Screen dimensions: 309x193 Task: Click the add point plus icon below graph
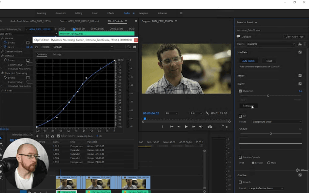(x=37, y=136)
